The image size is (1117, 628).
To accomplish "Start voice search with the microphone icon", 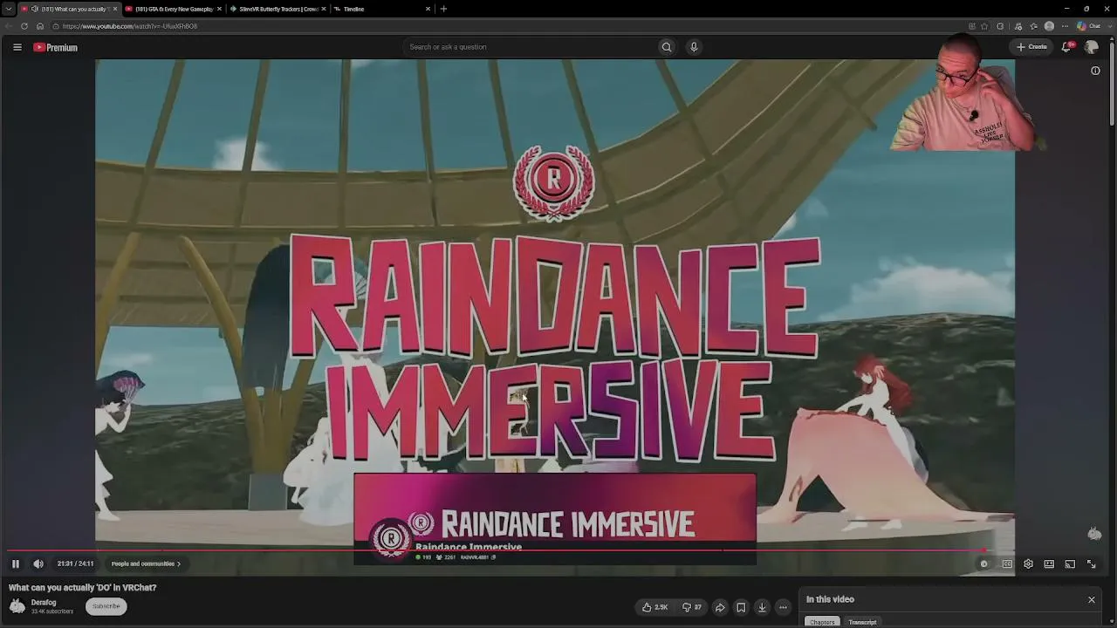I will 694,47.
